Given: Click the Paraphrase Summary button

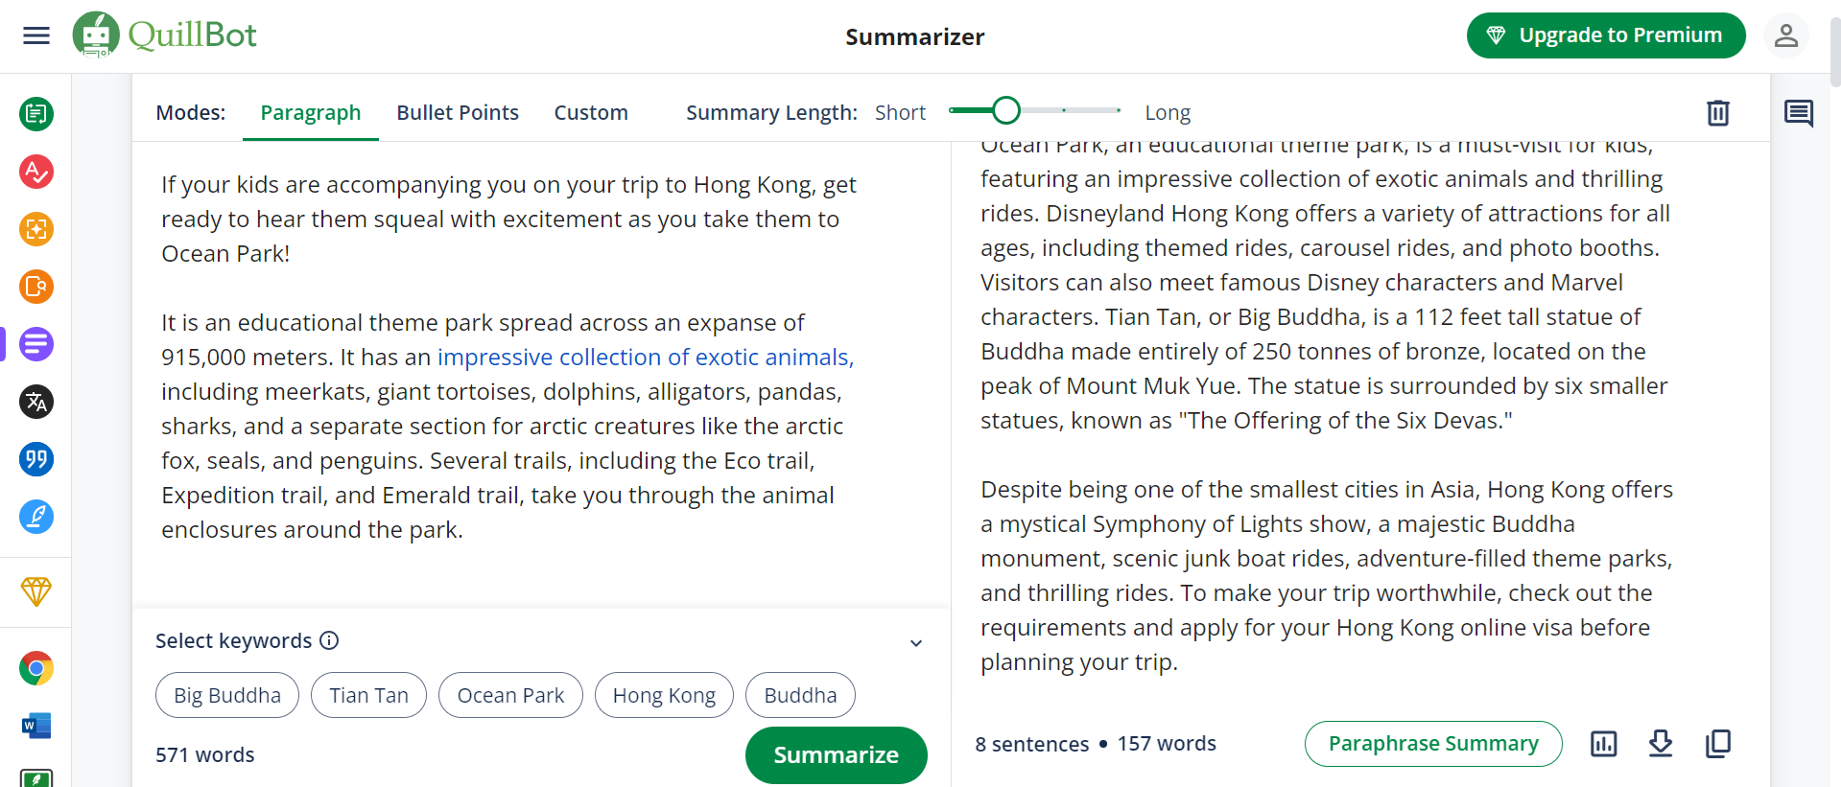Looking at the screenshot, I should tap(1432, 743).
